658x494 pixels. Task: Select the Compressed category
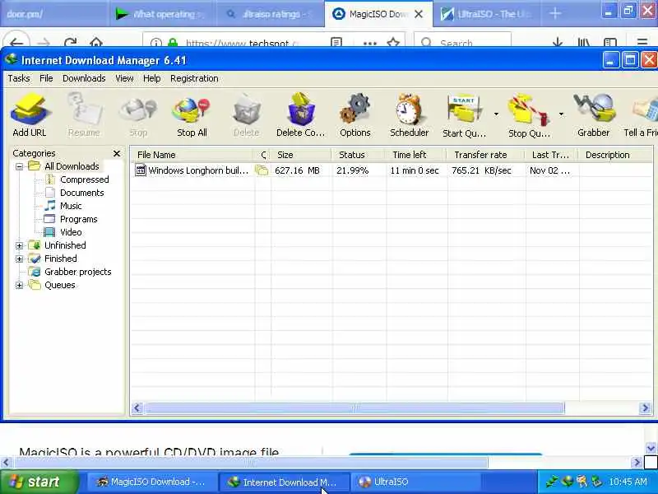pos(85,179)
